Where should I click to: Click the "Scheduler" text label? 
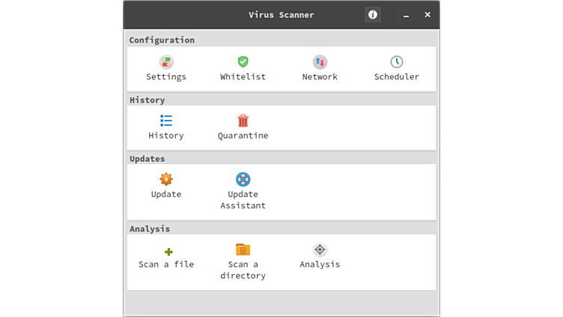pyautogui.click(x=397, y=77)
